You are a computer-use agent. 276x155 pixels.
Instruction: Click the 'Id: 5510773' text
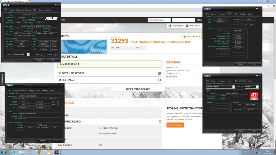click(x=171, y=77)
